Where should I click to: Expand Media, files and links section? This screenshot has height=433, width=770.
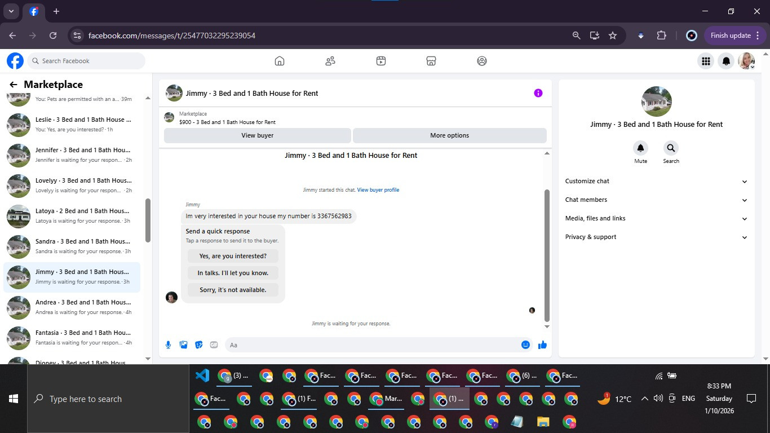[656, 218]
